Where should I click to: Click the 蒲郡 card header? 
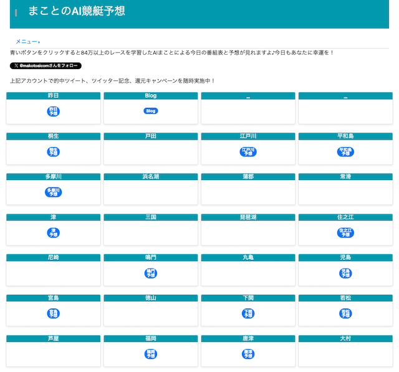pyautogui.click(x=248, y=176)
